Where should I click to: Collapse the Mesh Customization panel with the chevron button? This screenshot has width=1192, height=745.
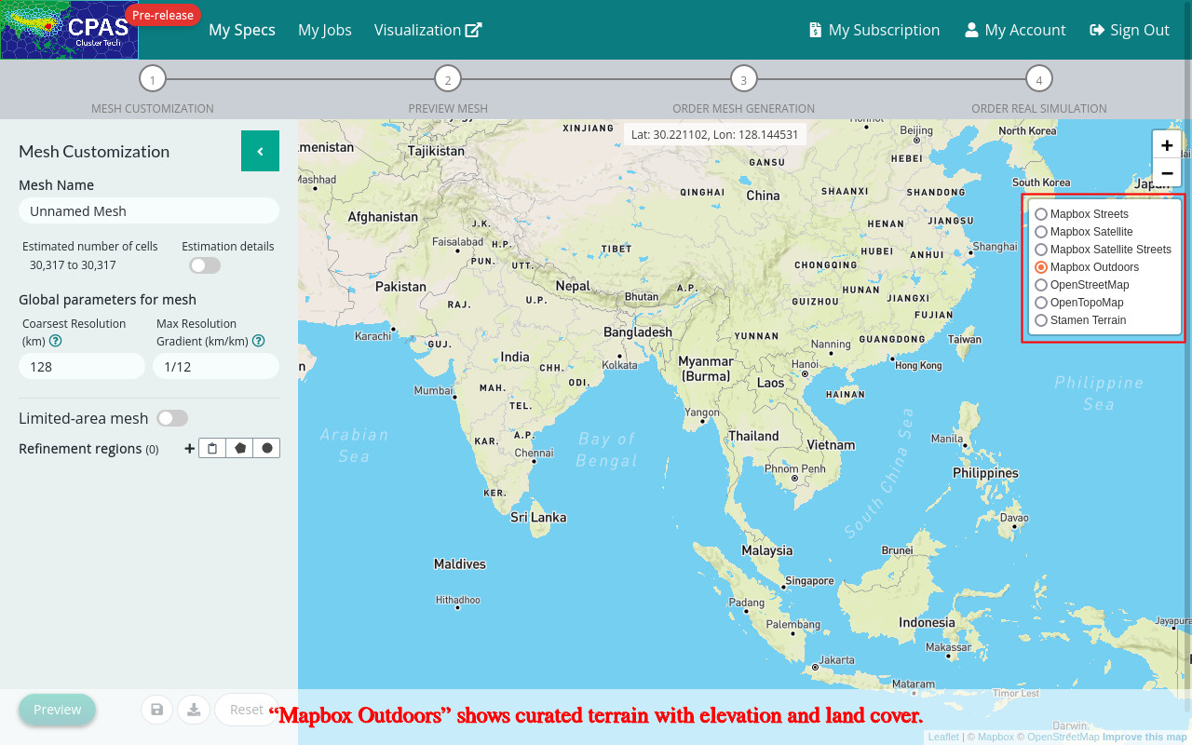[260, 152]
